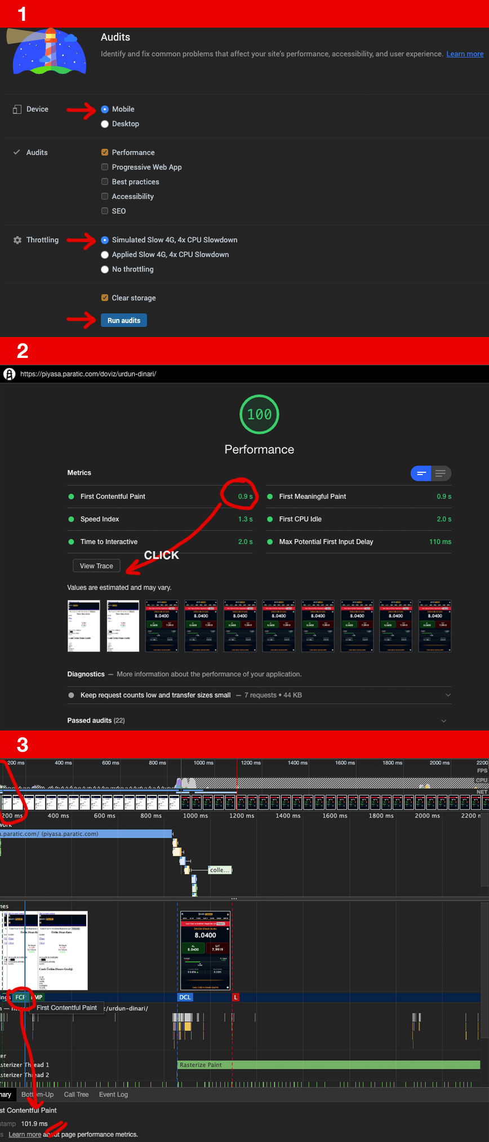Switch metrics to expanded description view
This screenshot has height=1142, width=489.
click(x=441, y=473)
